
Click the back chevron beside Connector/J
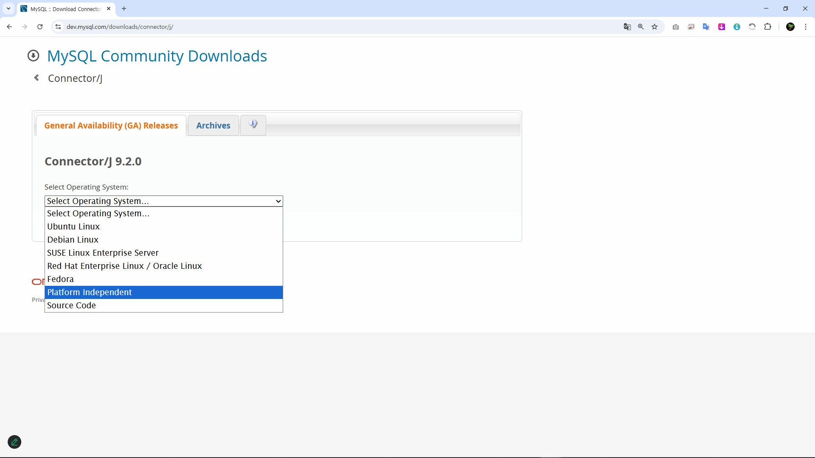[x=37, y=78]
